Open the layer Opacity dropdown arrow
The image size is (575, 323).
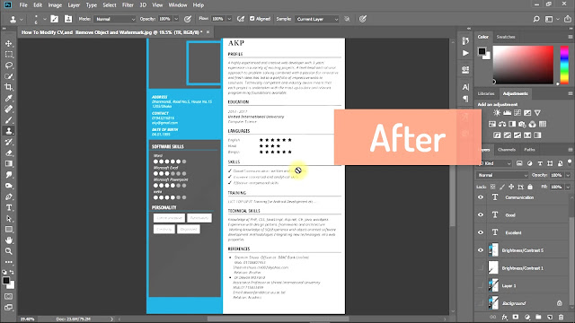pyautogui.click(x=568, y=175)
